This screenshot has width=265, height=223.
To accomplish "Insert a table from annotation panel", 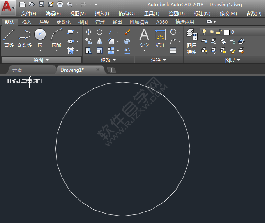I will pos(173,51).
